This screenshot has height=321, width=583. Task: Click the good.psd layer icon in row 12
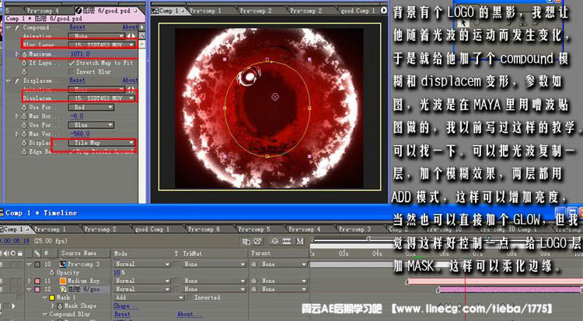(63, 289)
